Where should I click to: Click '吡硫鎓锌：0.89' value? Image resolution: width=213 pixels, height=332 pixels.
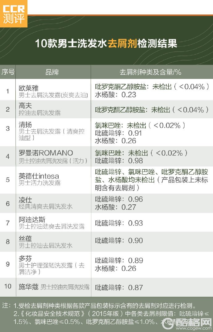click(119, 260)
